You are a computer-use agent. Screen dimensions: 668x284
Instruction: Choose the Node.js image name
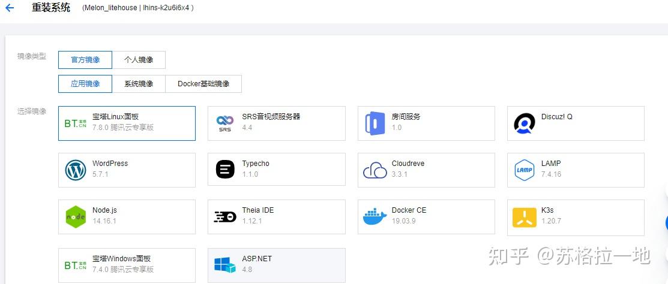pos(104,210)
